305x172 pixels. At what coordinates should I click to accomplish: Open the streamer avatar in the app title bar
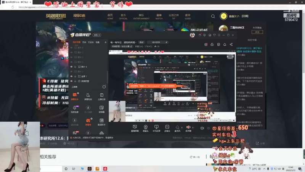(192, 35)
